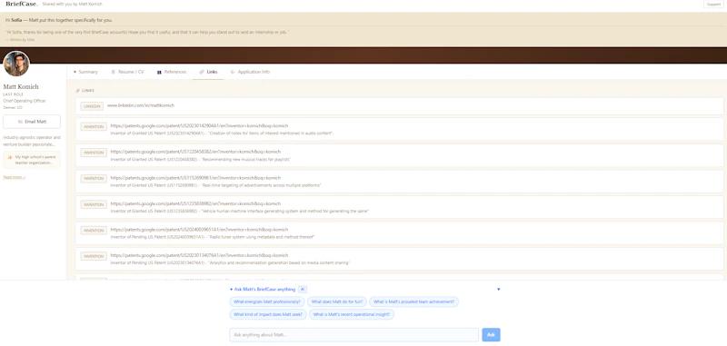Select "What energizes Matt professionally?" suggestion
The height and width of the screenshot is (346, 727).
(x=266, y=302)
